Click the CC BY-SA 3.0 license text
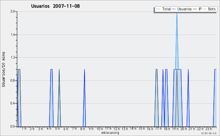Viewport: 220px width, 136px height. pos(209,133)
